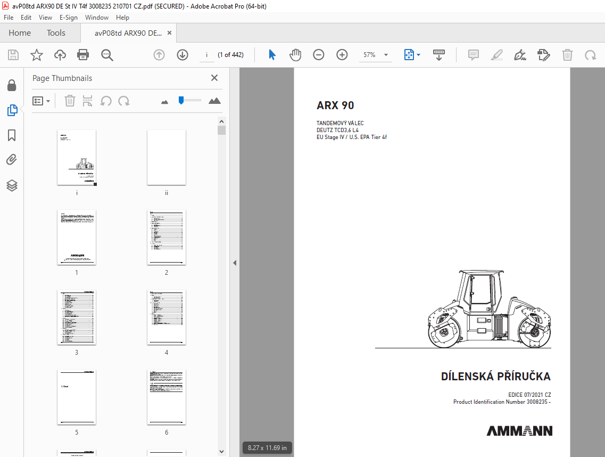This screenshot has width=605, height=457.
Task: Print the document
Action: (83, 55)
